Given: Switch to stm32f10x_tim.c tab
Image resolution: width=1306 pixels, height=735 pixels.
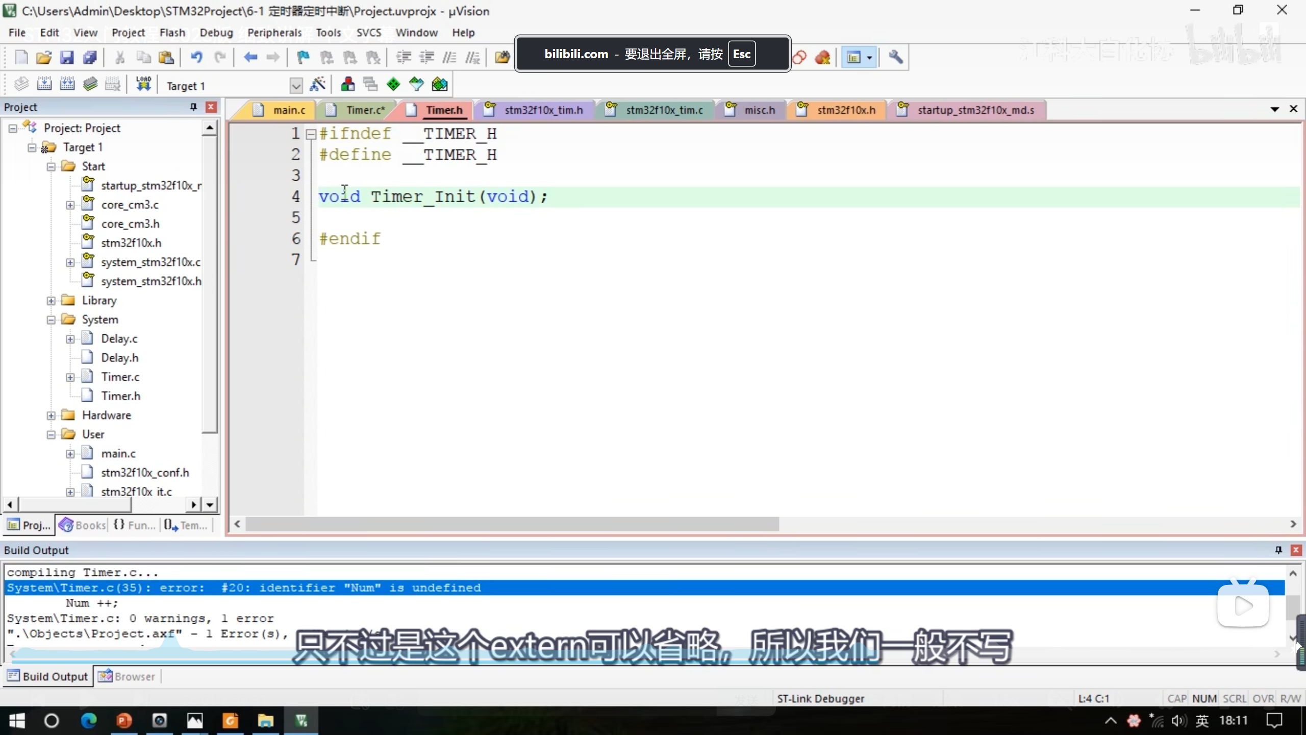Looking at the screenshot, I should pyautogui.click(x=664, y=110).
